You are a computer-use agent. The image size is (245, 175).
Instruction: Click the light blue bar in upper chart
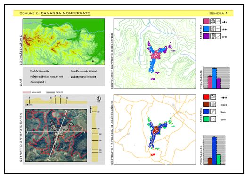214,79
